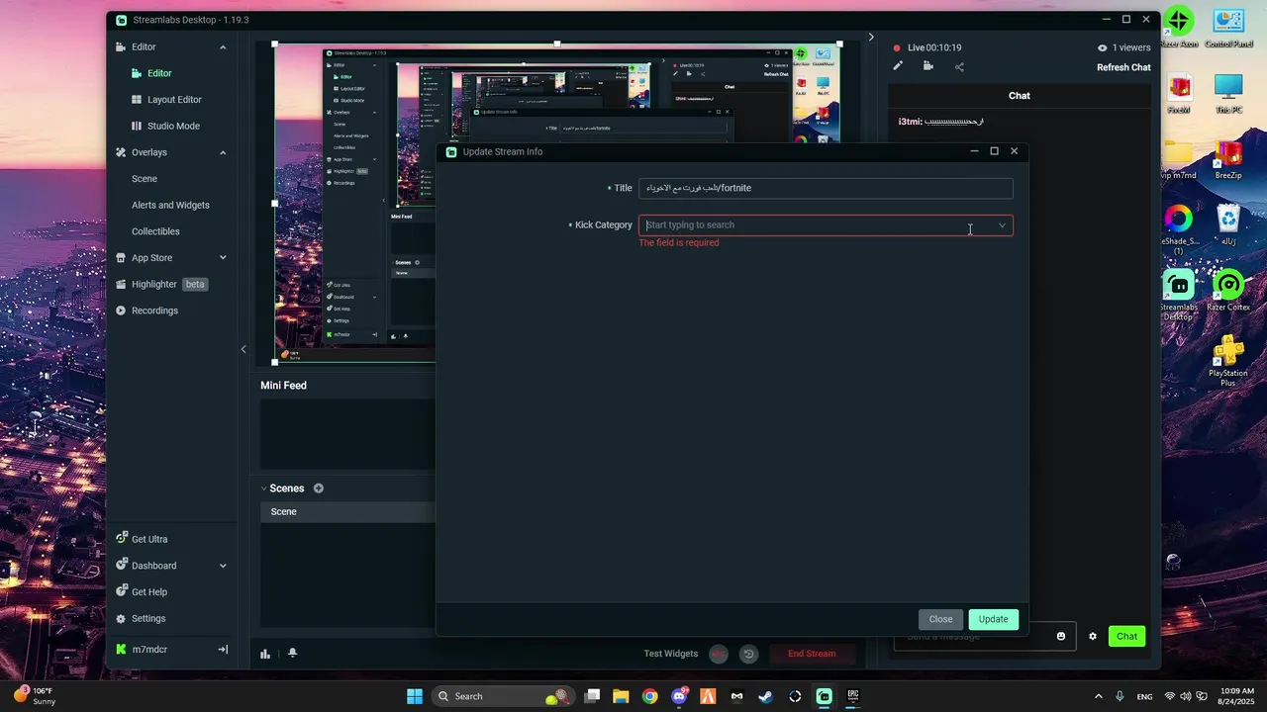This screenshot has width=1267, height=712.
Task: Collapse the left studio panel arrow
Action: (244, 349)
